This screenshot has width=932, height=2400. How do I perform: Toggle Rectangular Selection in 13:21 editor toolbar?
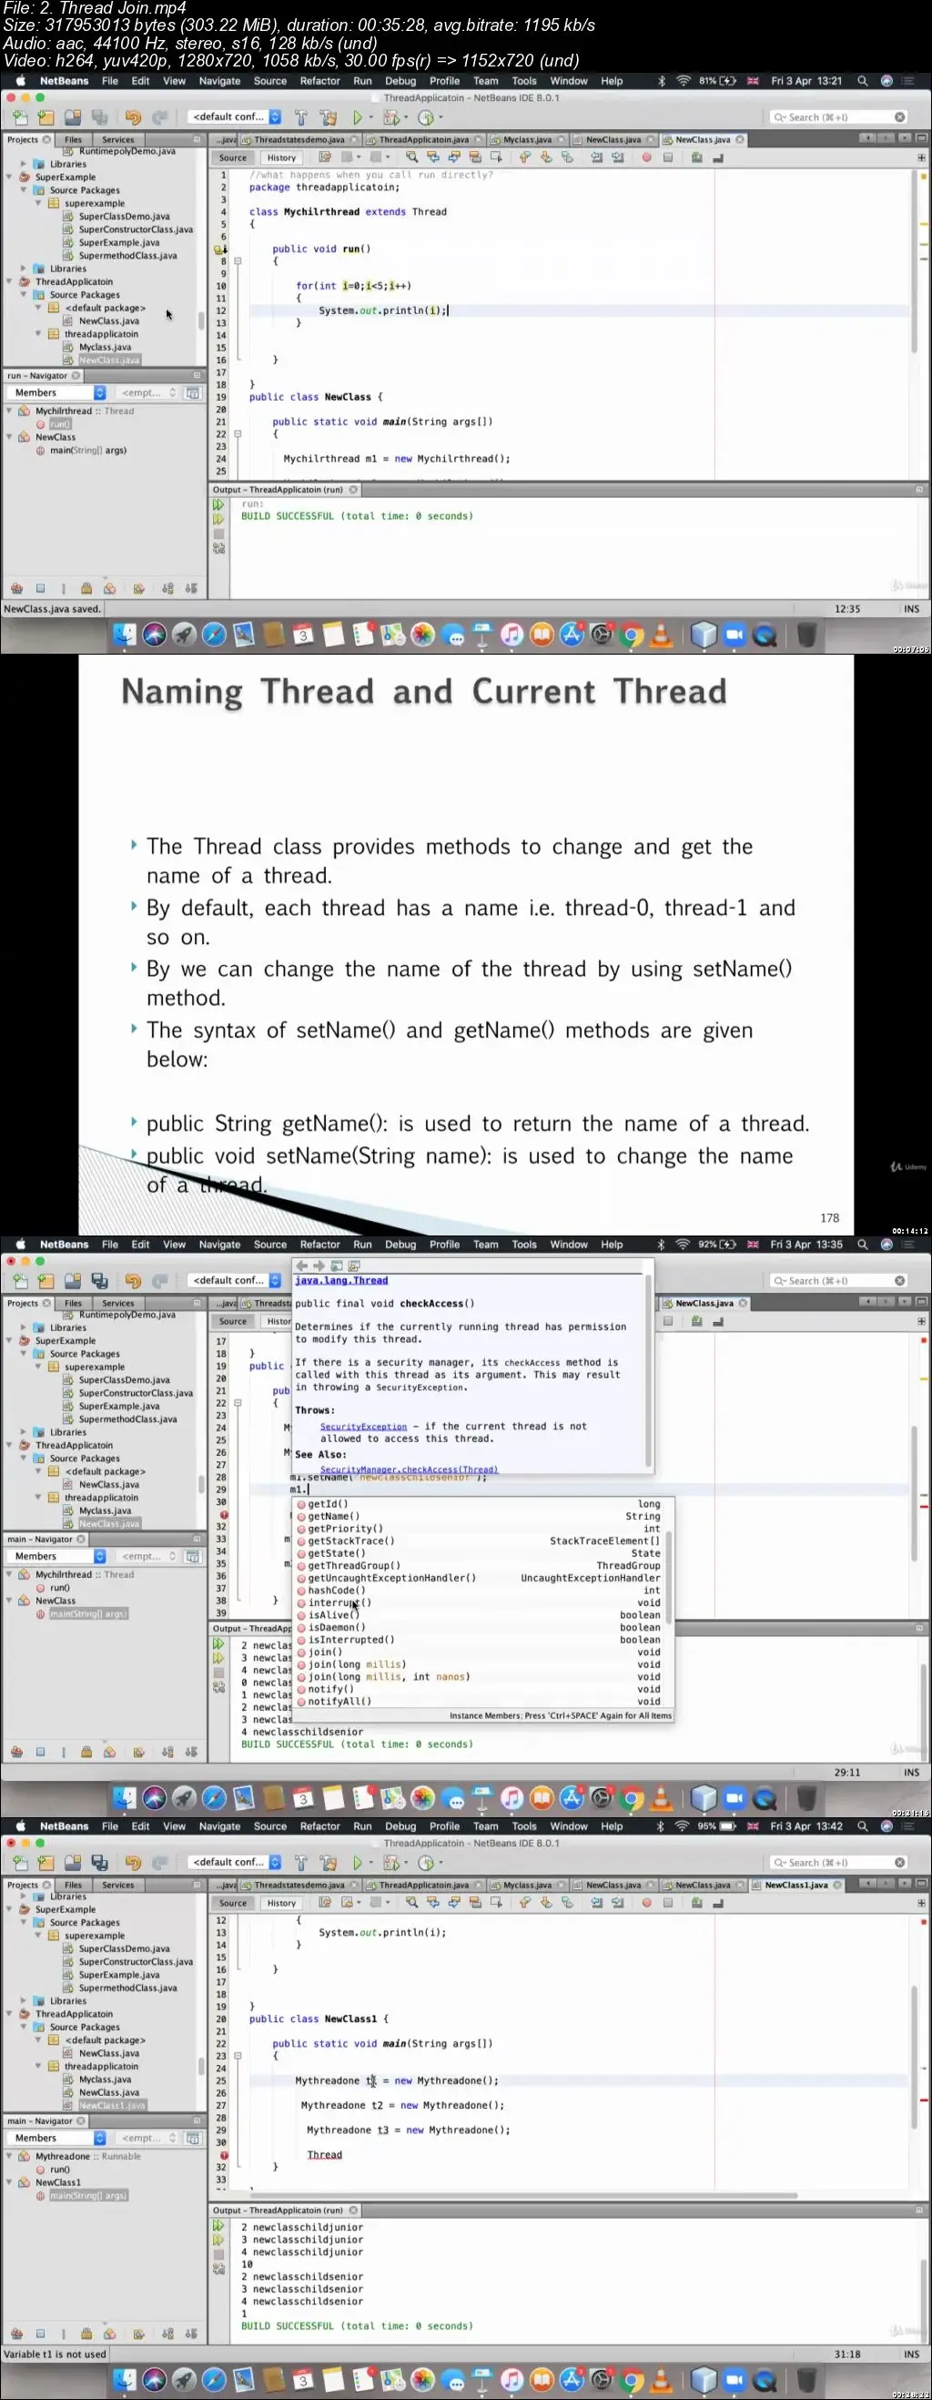point(495,158)
